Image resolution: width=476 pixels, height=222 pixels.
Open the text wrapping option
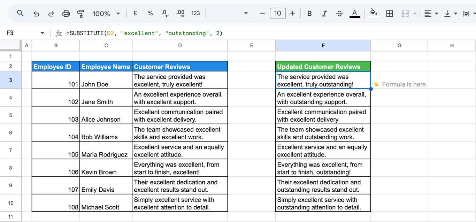pyautogui.click(x=466, y=13)
